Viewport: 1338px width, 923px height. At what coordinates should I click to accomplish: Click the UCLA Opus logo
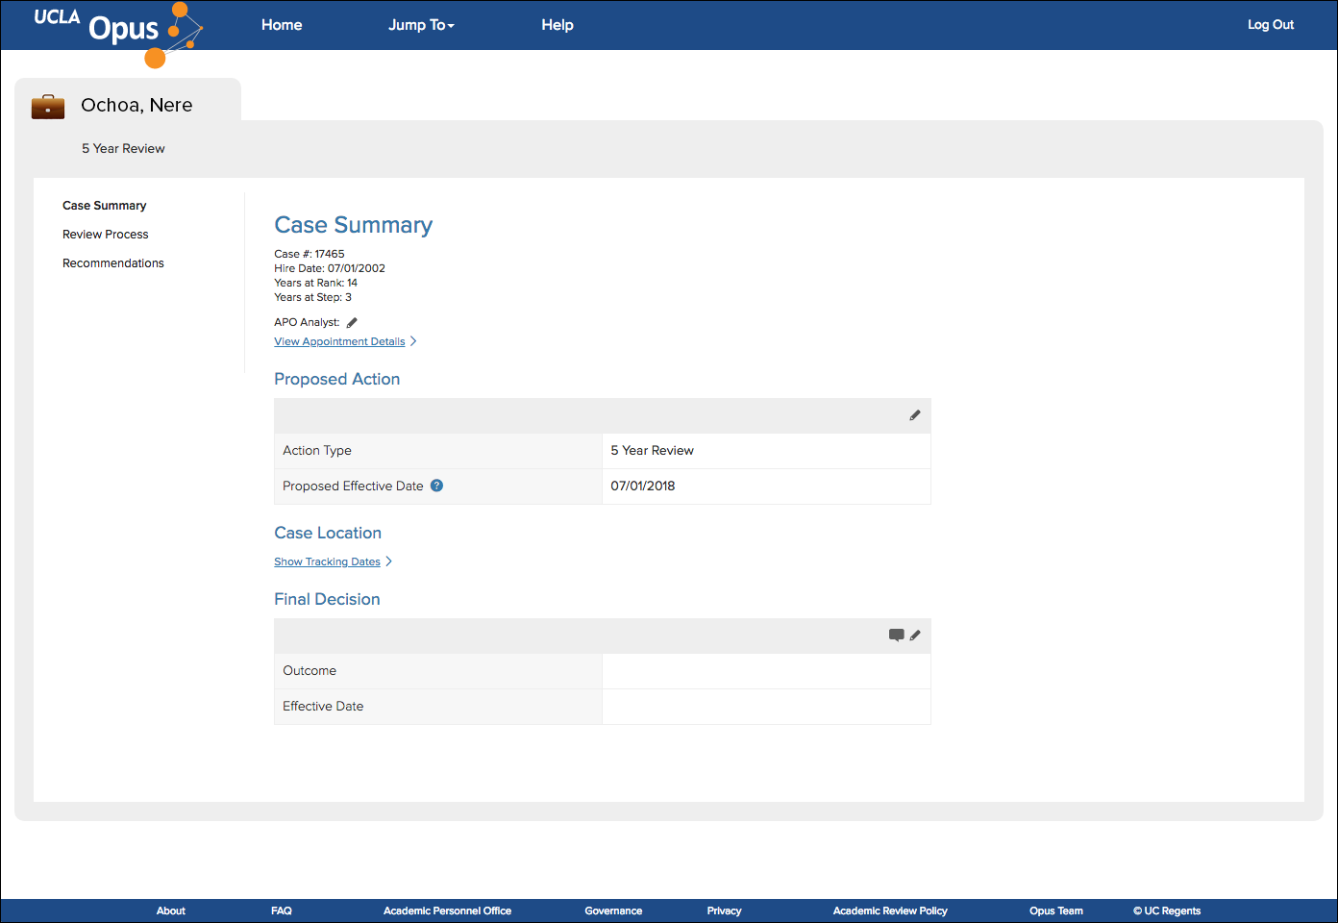pos(118,34)
